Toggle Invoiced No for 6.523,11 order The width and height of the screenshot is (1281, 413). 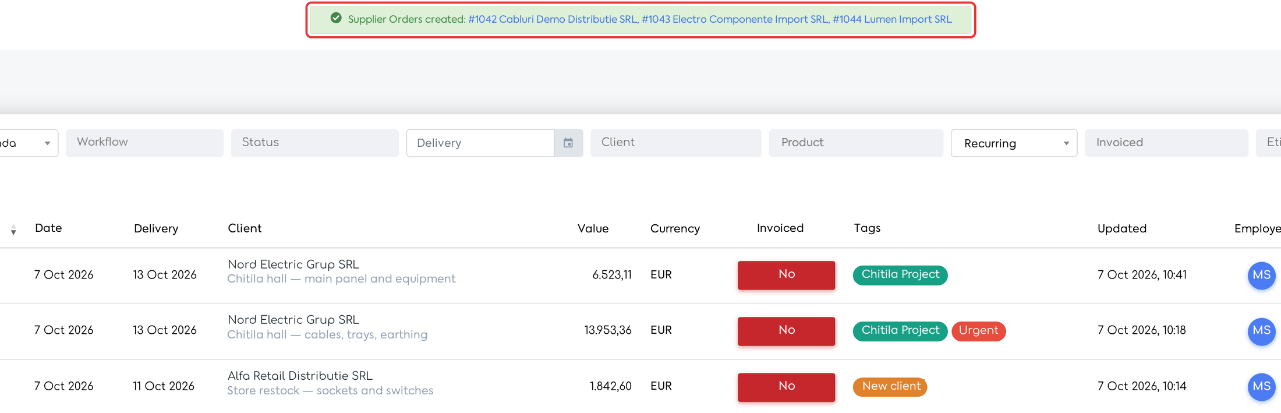(786, 275)
